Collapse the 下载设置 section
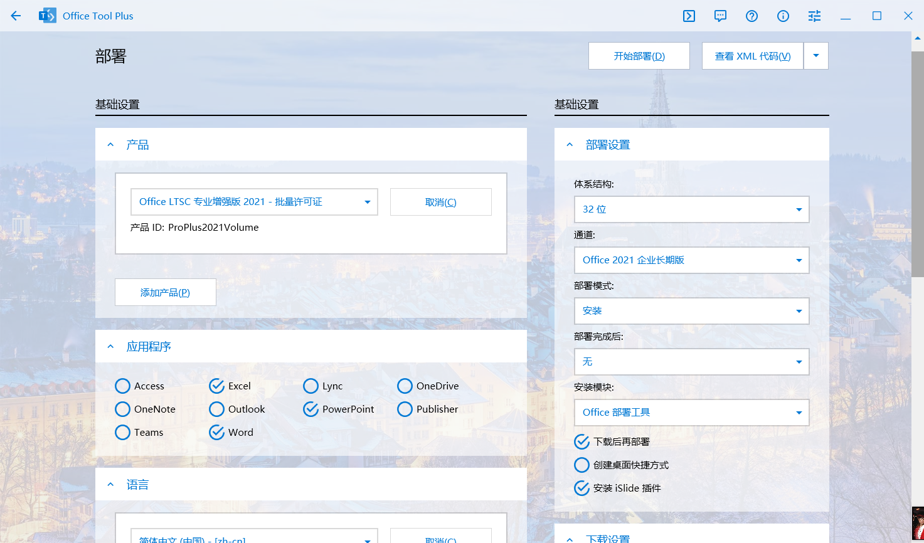Image resolution: width=924 pixels, height=543 pixels. tap(570, 539)
